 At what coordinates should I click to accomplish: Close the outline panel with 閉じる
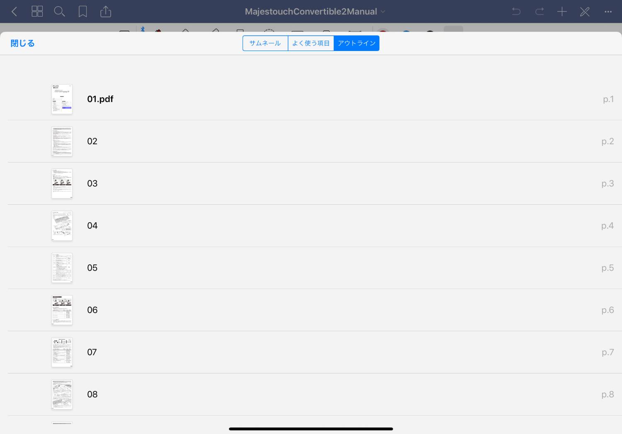click(22, 43)
